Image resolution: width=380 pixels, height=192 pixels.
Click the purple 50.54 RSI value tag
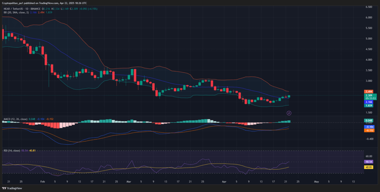click(x=368, y=162)
